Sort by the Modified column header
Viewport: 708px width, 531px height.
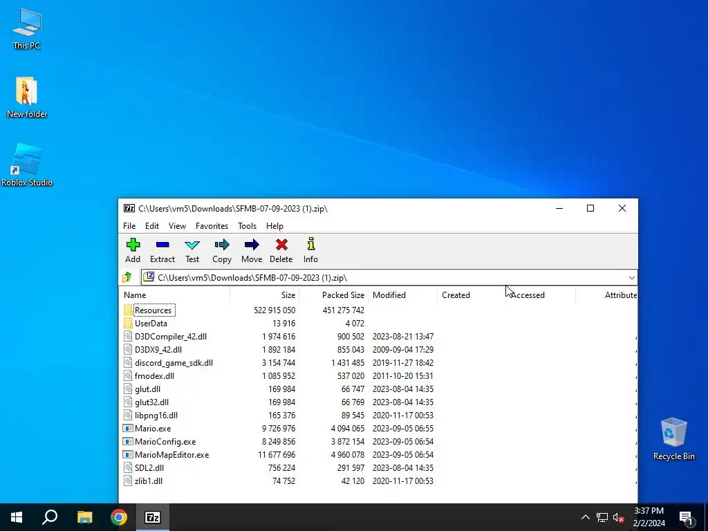[x=403, y=295]
